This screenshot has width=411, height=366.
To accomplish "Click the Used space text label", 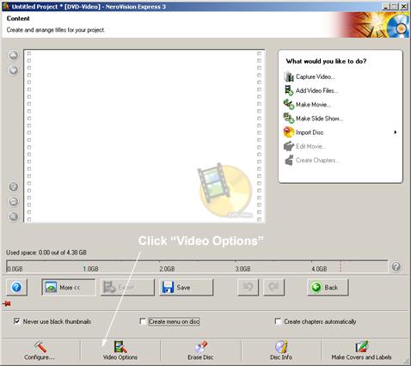I will pyautogui.click(x=46, y=253).
